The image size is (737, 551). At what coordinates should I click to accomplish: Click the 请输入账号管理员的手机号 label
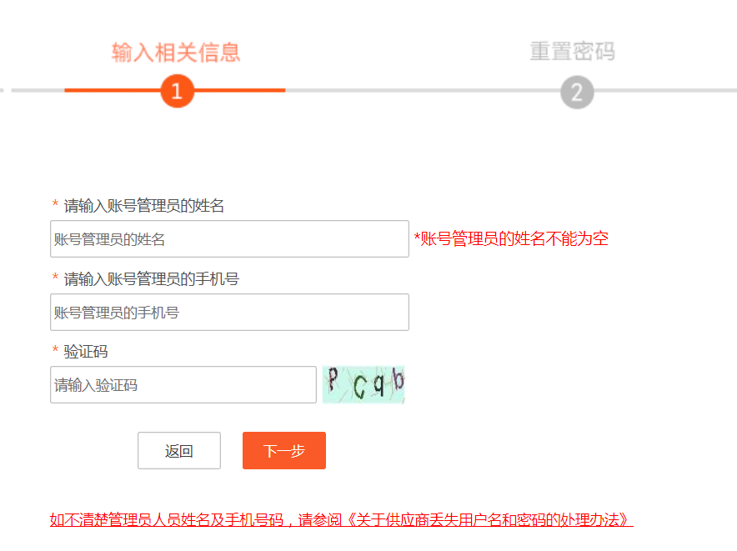coord(152,278)
